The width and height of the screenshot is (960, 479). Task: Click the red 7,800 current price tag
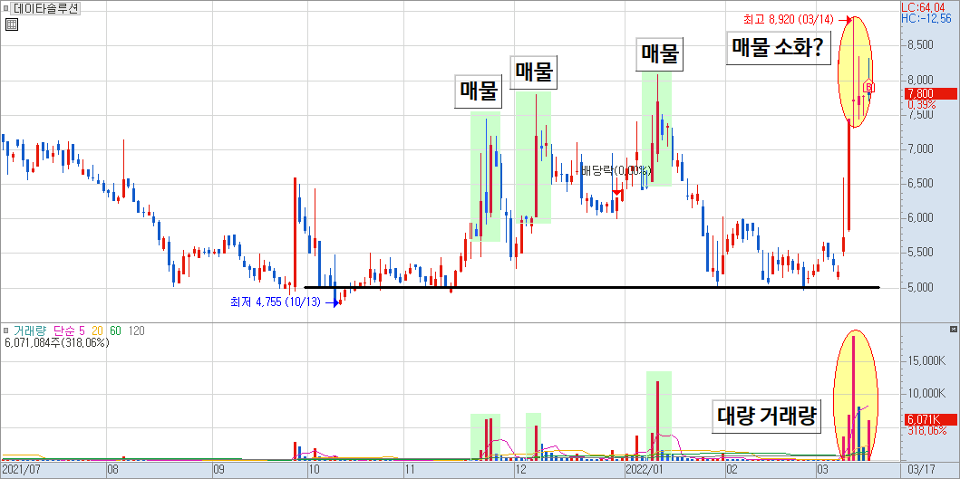click(x=930, y=93)
